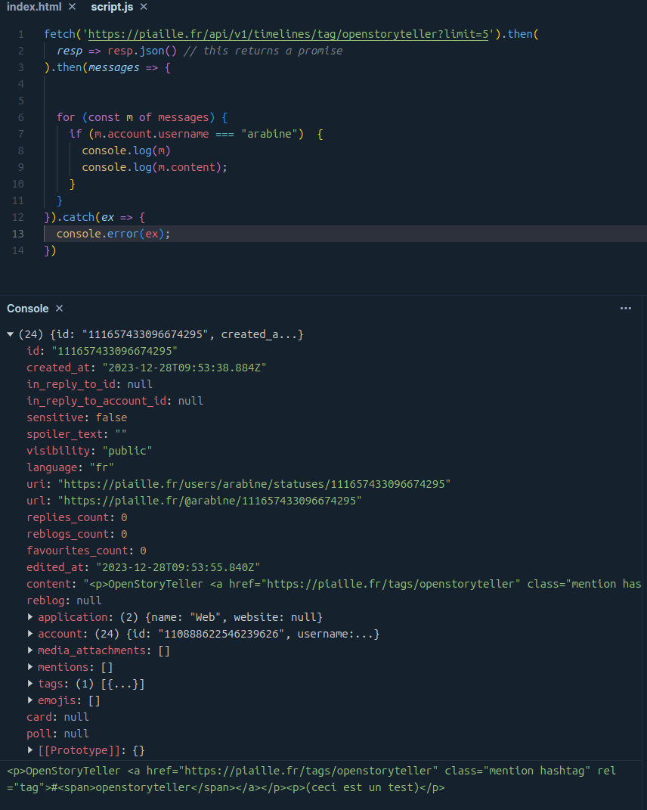Viewport: 647px width, 810px height.
Task: Expand the application property
Action: pyautogui.click(x=30, y=617)
